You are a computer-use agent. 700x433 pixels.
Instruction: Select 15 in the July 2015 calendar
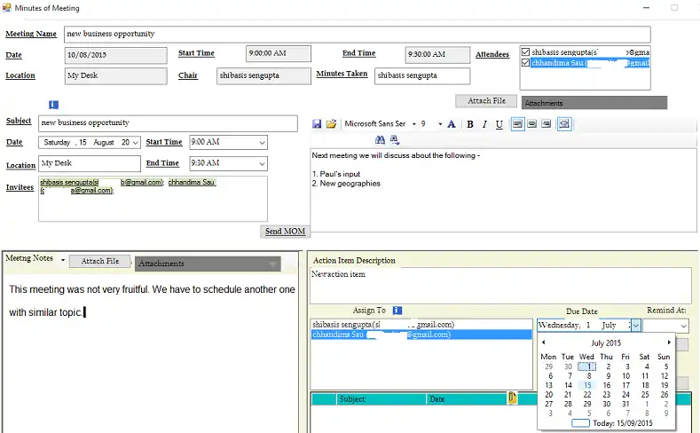(587, 385)
